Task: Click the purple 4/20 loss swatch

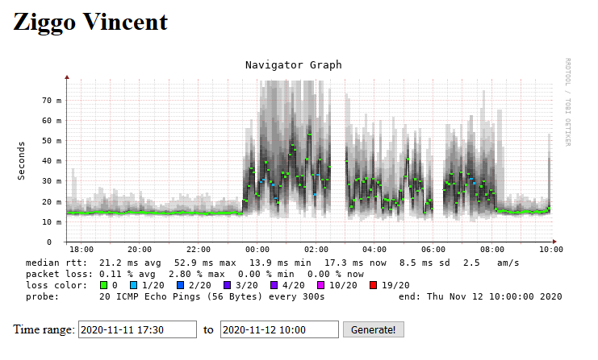Action: coord(274,285)
